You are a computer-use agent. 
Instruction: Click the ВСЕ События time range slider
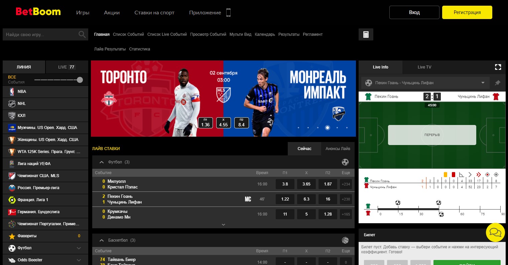pyautogui.click(x=58, y=80)
